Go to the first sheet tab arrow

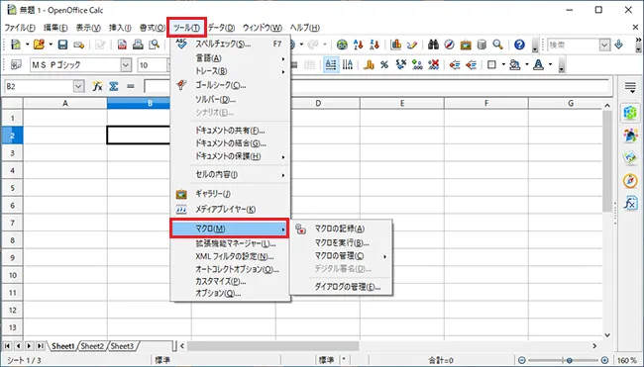point(7,346)
